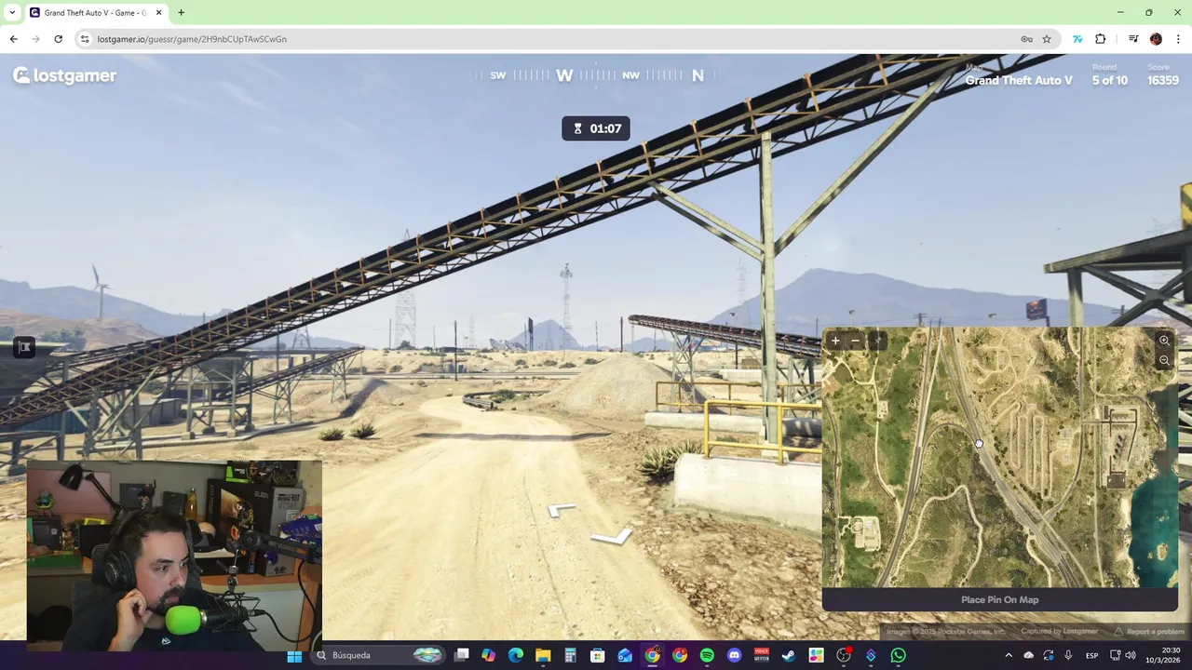This screenshot has width=1192, height=670.
Task: Click inside the minimap satellite view
Action: [x=999, y=457]
